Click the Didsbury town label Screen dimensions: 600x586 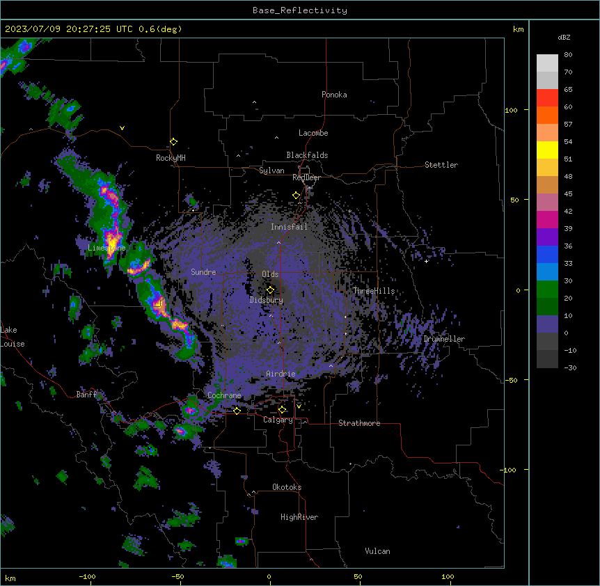267,300
